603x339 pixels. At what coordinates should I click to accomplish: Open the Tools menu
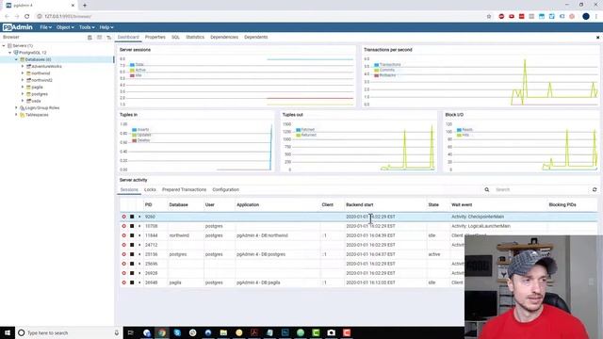[x=87, y=27]
